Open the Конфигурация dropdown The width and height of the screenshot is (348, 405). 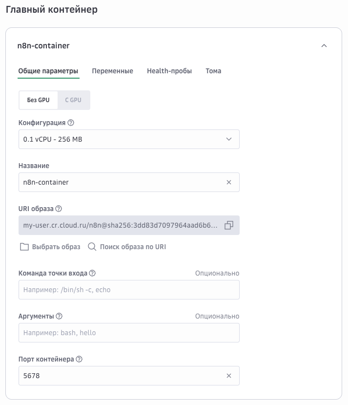click(129, 139)
